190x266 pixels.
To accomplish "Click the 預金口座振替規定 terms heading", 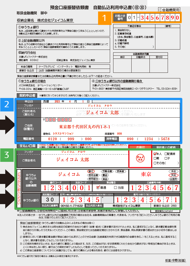I will tap(30, 223).
